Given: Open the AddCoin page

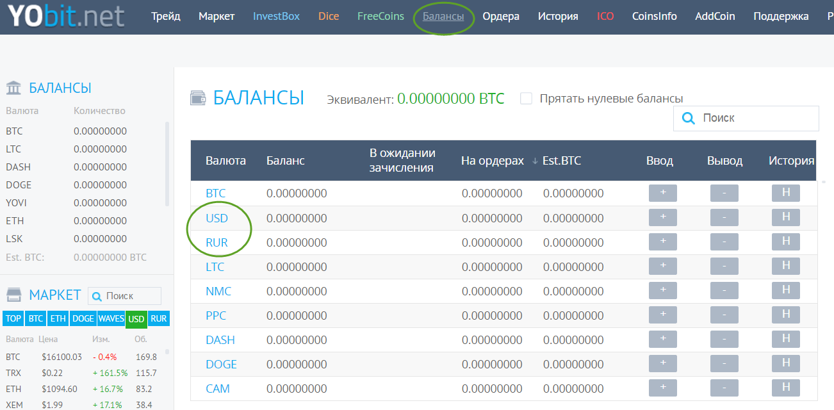Looking at the screenshot, I should tap(715, 16).
